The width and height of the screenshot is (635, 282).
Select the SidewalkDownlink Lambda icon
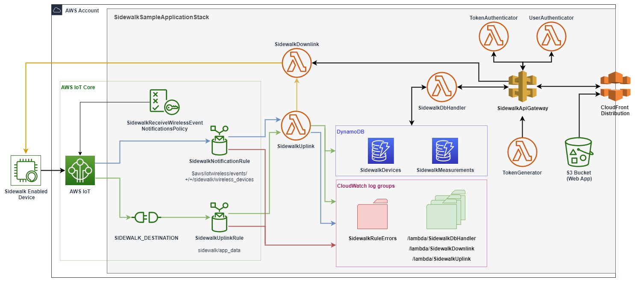[x=297, y=64]
